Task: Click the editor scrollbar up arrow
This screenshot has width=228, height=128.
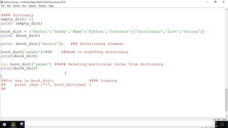Action: tap(227, 10)
